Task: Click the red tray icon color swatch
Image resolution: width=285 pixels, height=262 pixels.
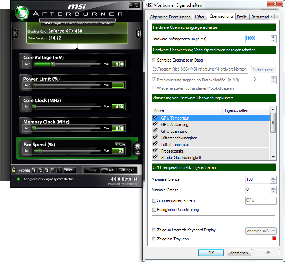Action: (275, 239)
